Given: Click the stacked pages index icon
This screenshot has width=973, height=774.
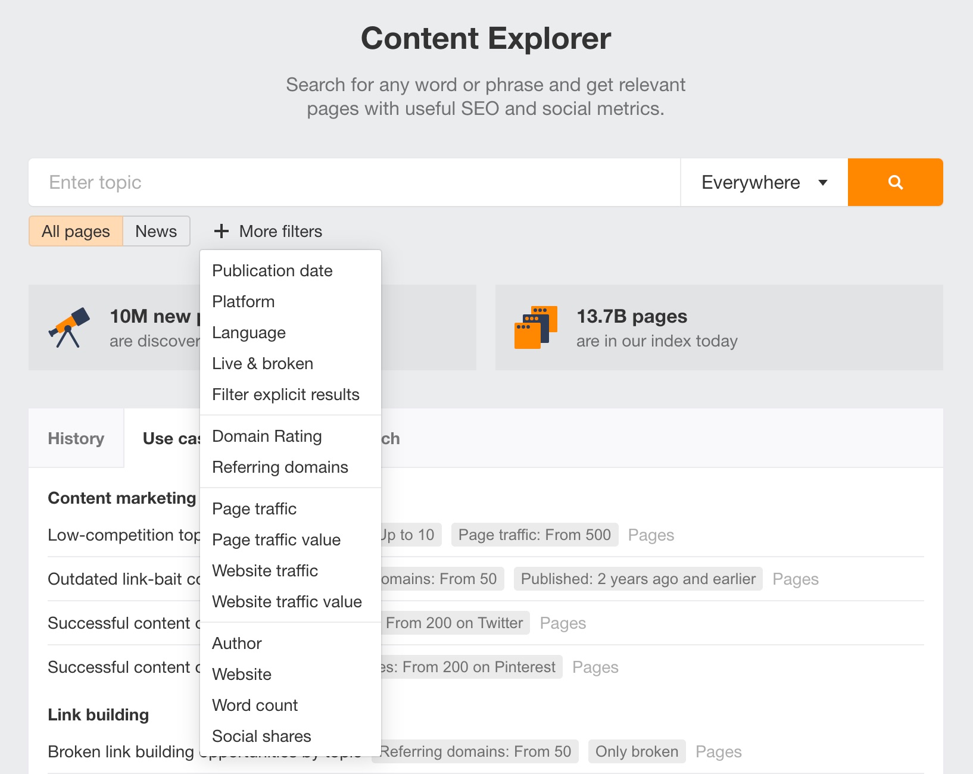Looking at the screenshot, I should click(535, 327).
